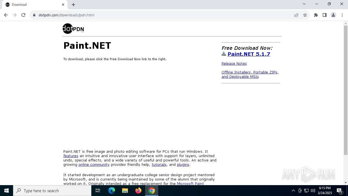
Task: Open the network tray icon
Action: [x=306, y=191]
